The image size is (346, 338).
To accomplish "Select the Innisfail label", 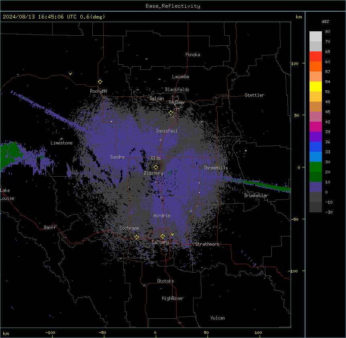I will (x=167, y=131).
